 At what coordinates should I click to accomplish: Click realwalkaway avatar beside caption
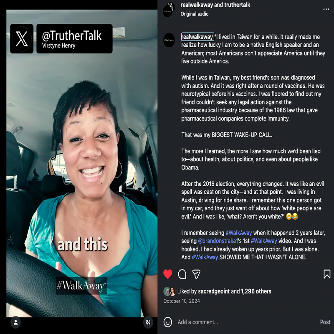click(x=169, y=40)
